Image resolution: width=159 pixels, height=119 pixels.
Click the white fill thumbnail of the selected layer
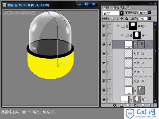coord(129,45)
